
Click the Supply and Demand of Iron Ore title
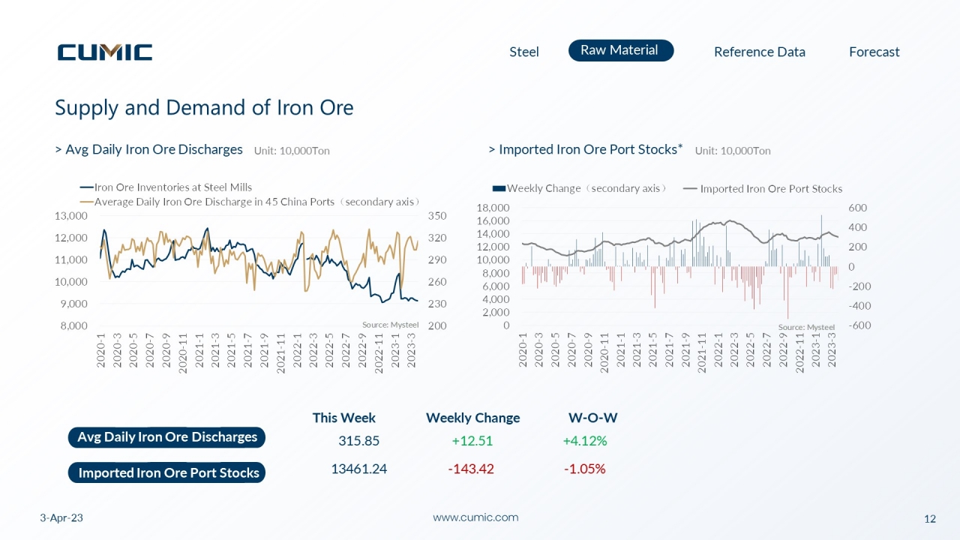tap(204, 108)
